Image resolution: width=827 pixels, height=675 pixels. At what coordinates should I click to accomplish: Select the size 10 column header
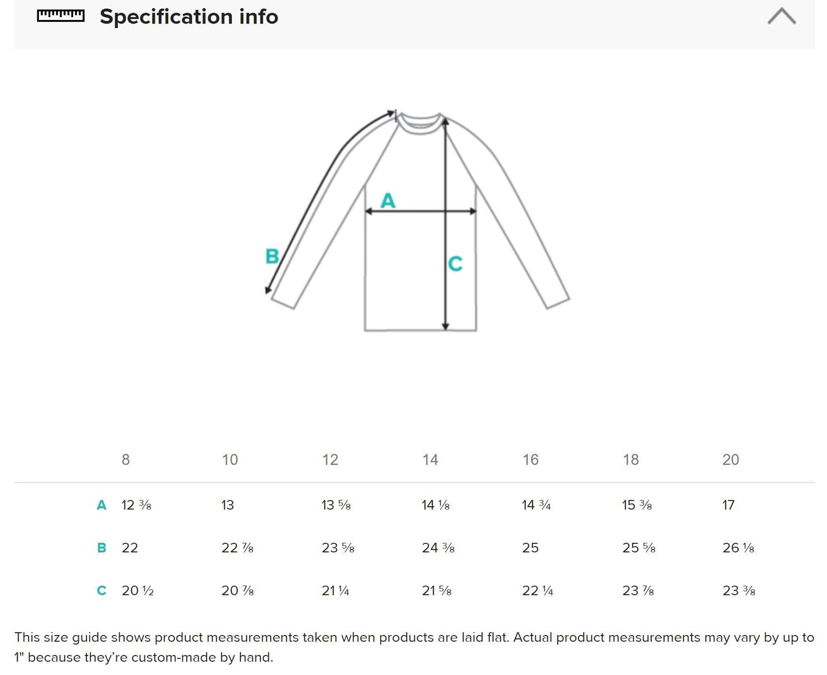(229, 460)
